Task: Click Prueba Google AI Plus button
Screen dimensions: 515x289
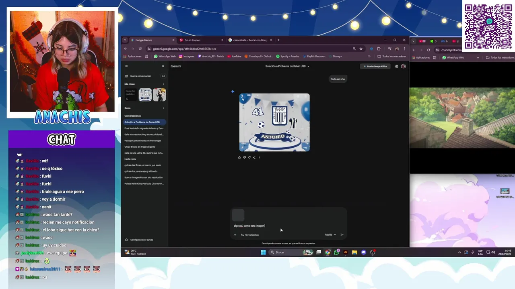Action: click(x=375, y=66)
